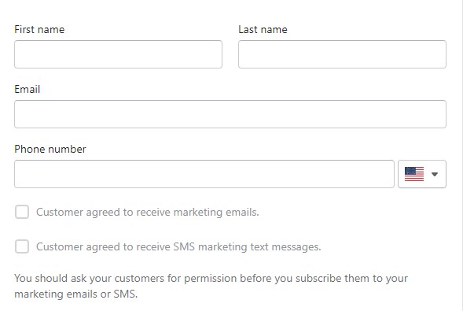Image resolution: width=463 pixels, height=311 pixels.
Task: Open the phone country code selector
Action: [x=422, y=174]
